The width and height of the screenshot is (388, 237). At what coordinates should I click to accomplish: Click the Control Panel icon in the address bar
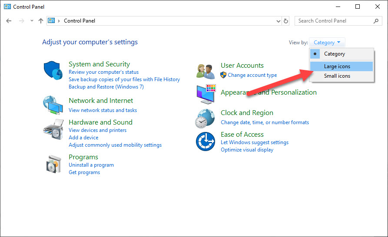pos(51,20)
